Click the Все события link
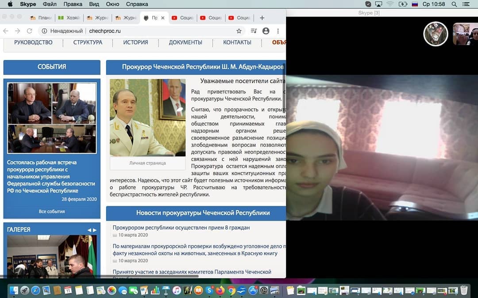 (x=52, y=211)
